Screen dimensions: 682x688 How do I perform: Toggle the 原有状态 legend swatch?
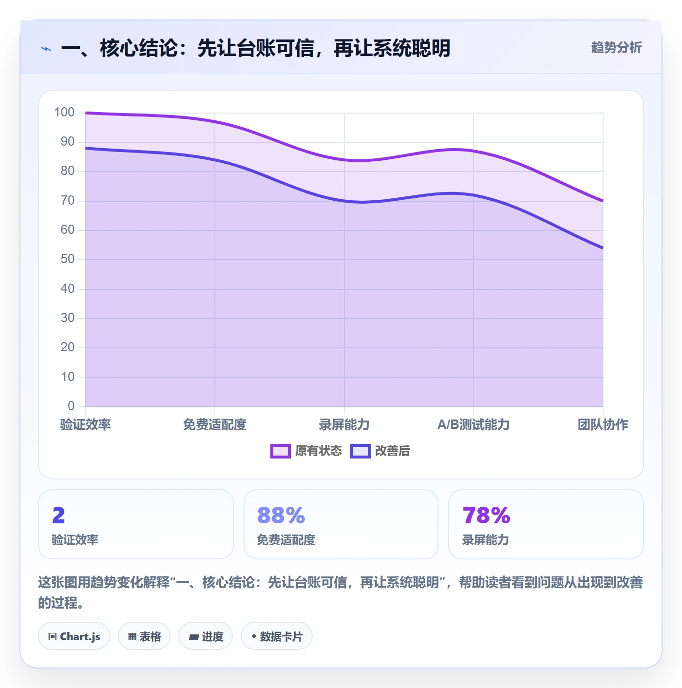(x=280, y=451)
